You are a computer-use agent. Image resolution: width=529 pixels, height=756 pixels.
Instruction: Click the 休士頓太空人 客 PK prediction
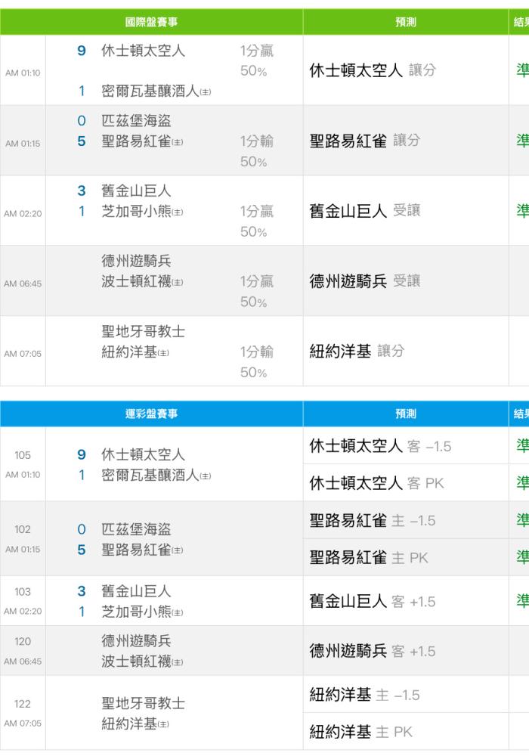[377, 483]
